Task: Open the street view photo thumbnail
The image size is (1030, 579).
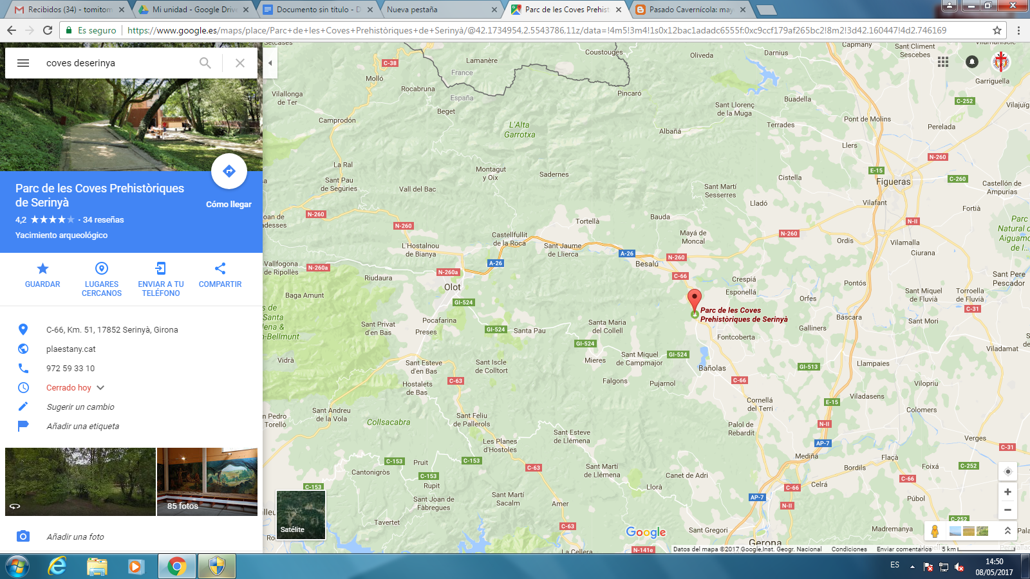Action: [80, 482]
